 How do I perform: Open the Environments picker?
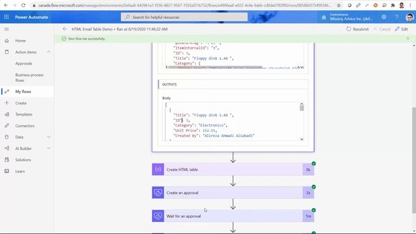(351, 17)
